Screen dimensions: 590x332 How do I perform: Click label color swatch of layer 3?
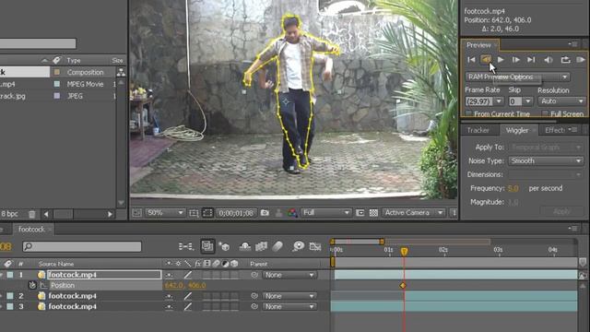tap(10, 307)
